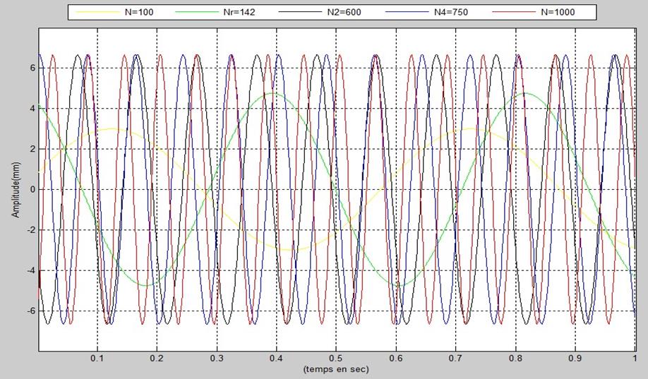Click blue line sample in legend
Screen dimensions: 648x379
[x=407, y=12]
